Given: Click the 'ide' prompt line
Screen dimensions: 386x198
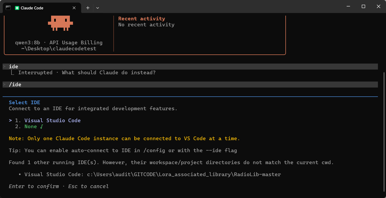Looking at the screenshot, I should [190, 66].
